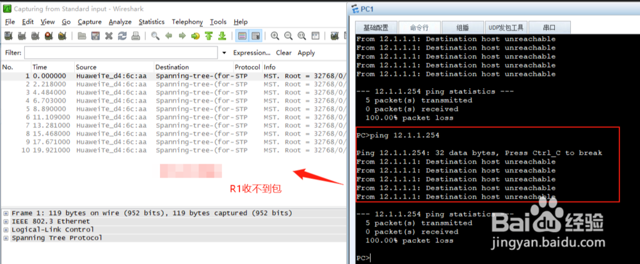640x264 pixels.
Task: Clear the display filter
Action: (284, 53)
